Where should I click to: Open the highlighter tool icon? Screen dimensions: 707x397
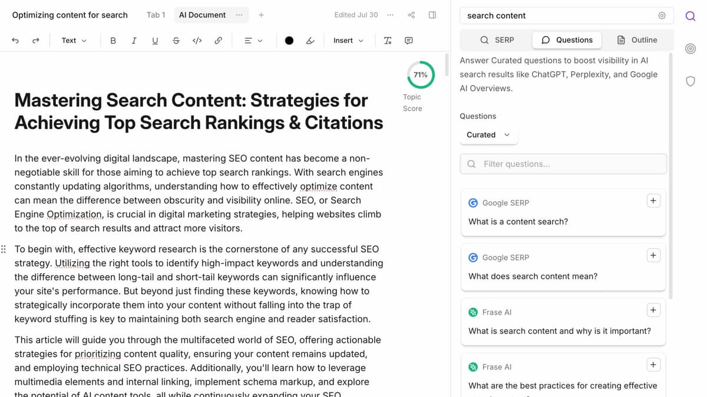point(310,41)
